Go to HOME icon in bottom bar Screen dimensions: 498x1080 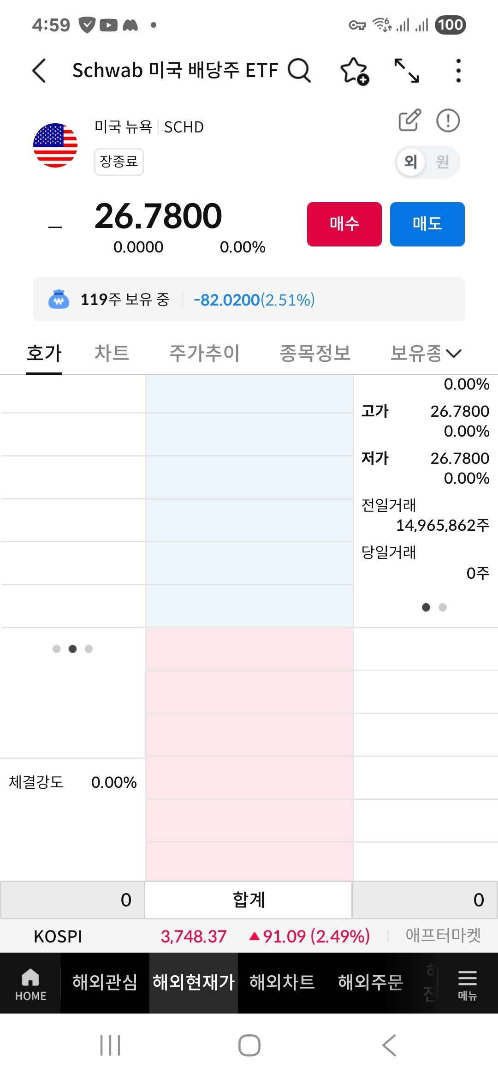pyautogui.click(x=30, y=984)
